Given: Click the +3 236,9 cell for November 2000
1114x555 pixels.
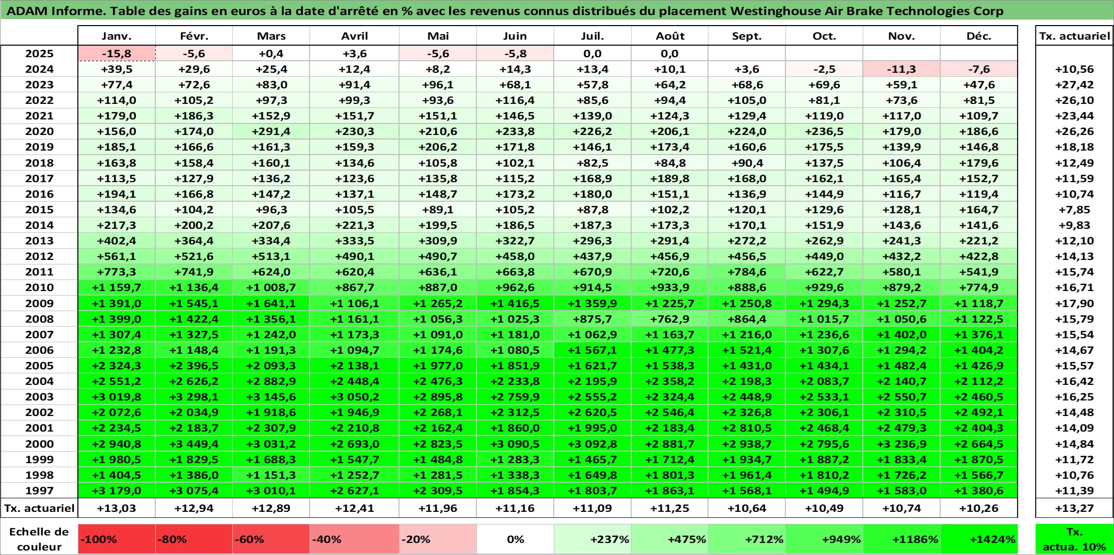Looking at the screenshot, I should pyautogui.click(x=901, y=444).
